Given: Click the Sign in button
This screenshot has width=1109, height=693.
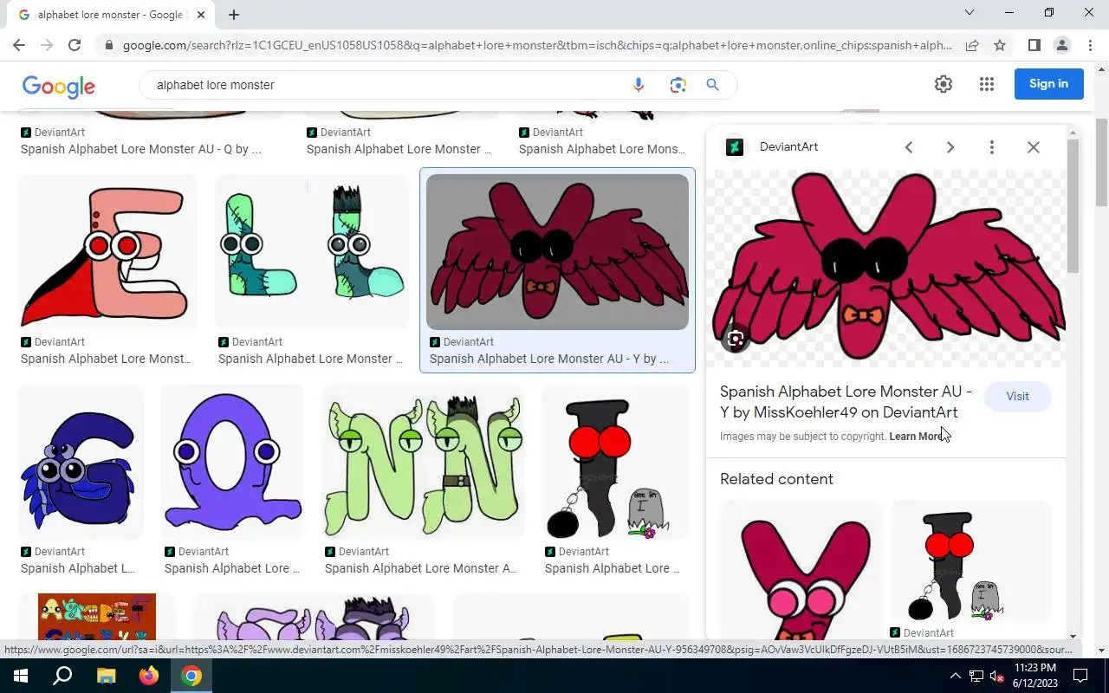Looking at the screenshot, I should point(1048,84).
